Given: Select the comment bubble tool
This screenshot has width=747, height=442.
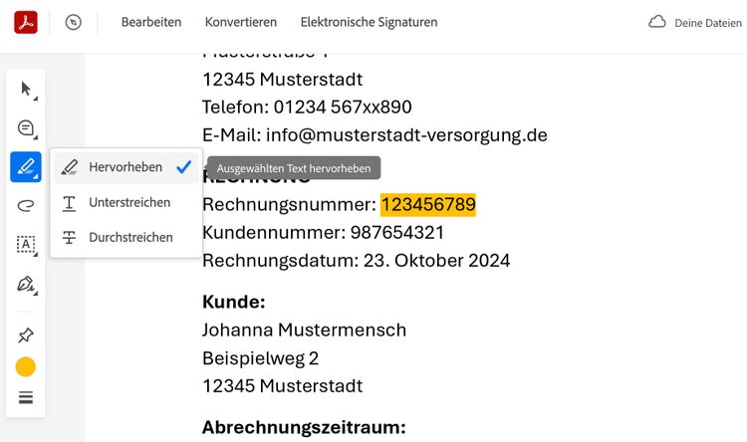Looking at the screenshot, I should click(26, 128).
